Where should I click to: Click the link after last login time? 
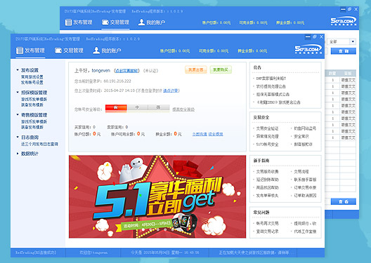171,90
